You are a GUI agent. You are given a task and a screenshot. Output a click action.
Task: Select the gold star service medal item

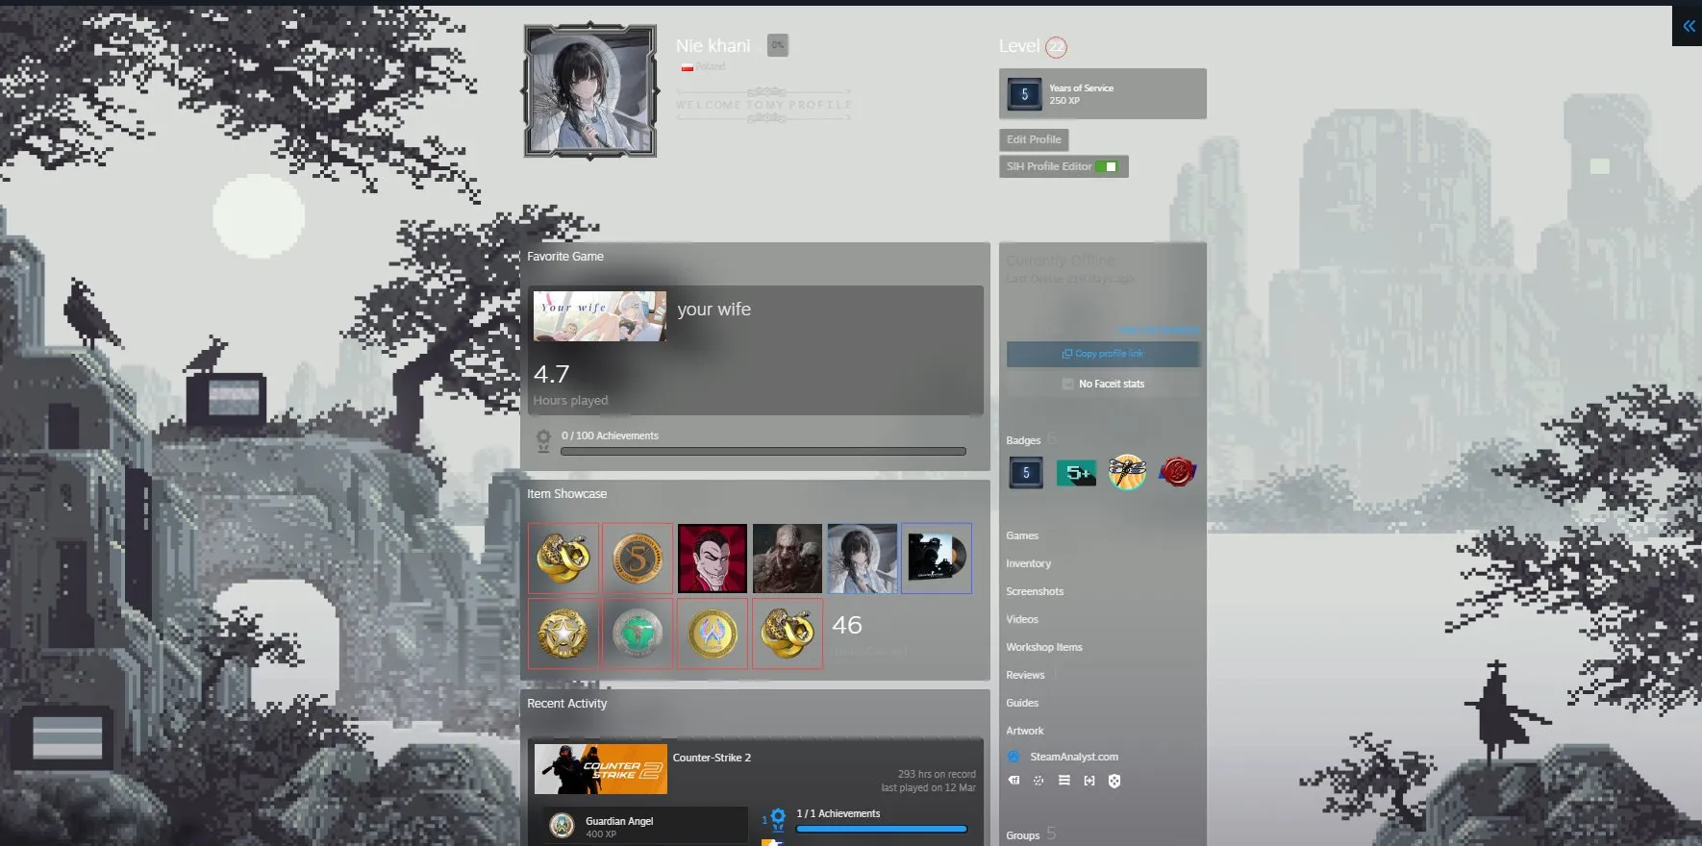click(563, 634)
